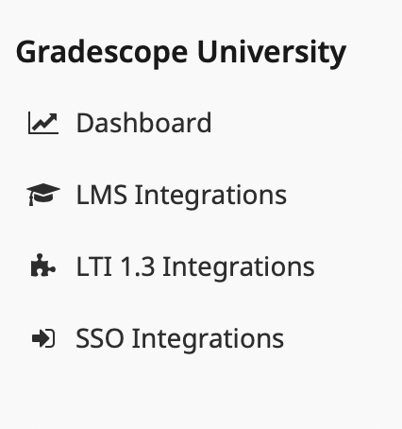
Task: Click the word "Integrations" after "LTI 1.3"
Action: (239, 267)
